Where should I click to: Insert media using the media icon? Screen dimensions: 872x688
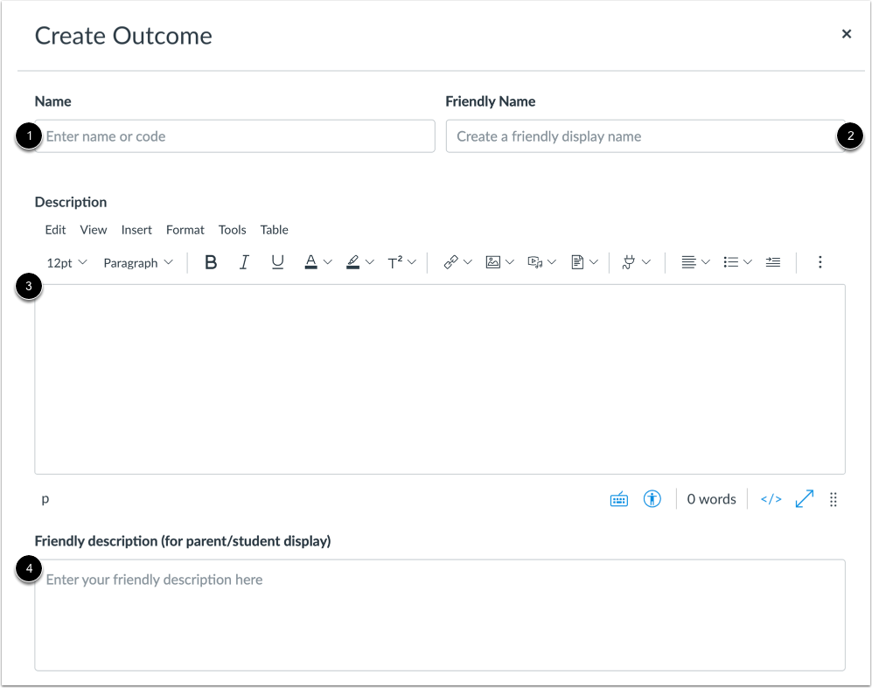point(536,261)
